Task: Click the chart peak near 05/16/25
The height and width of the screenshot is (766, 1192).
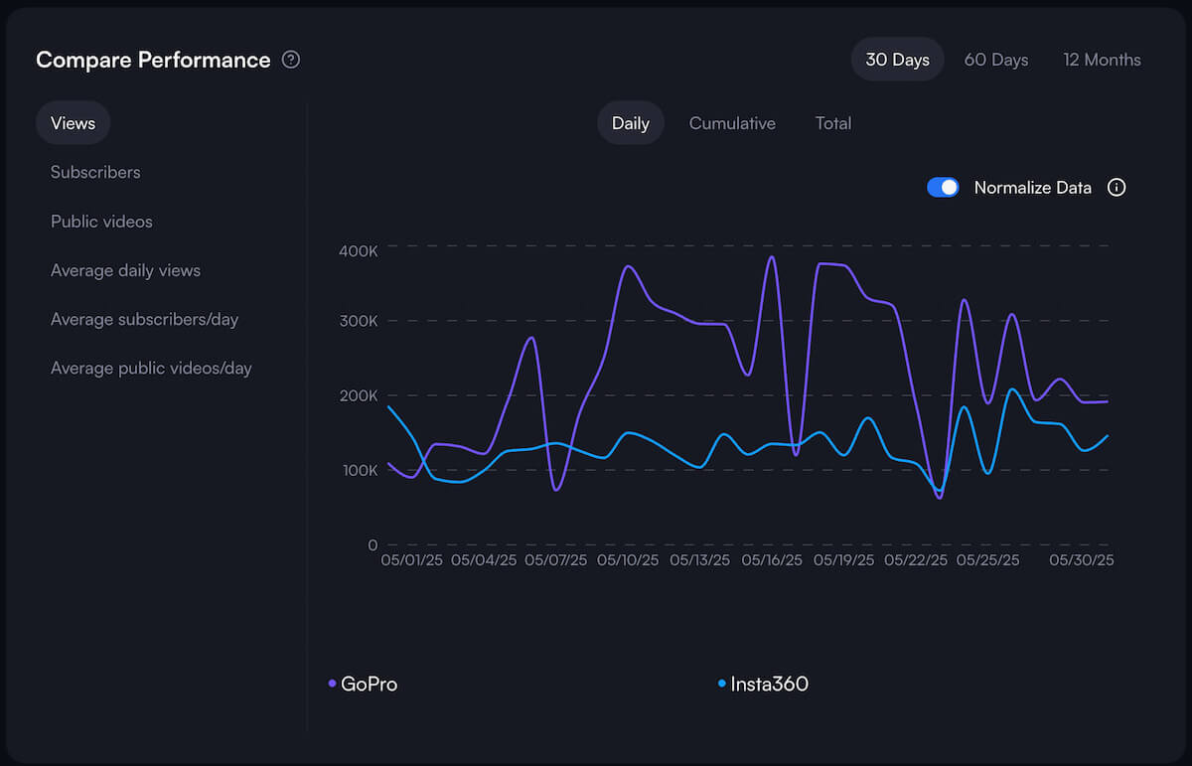Action: tap(773, 257)
